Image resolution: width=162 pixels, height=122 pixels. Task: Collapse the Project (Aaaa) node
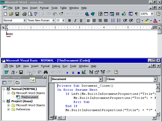click(x=4, y=101)
